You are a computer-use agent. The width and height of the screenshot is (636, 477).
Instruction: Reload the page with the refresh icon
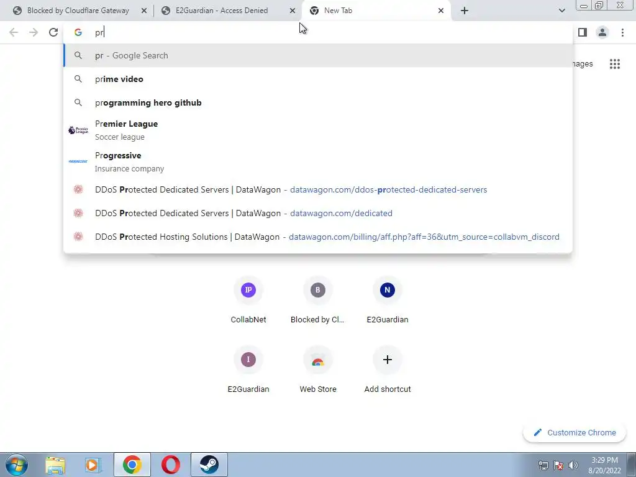pos(53,32)
